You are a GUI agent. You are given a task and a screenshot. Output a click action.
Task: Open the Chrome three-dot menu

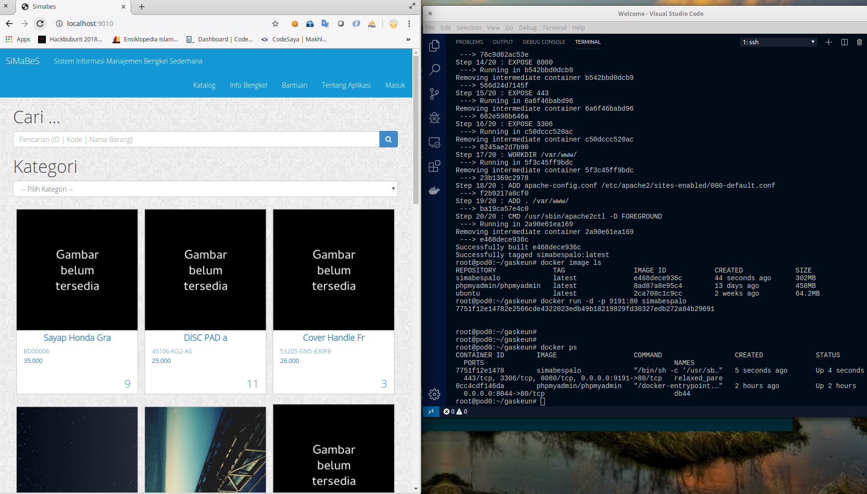pyautogui.click(x=409, y=24)
